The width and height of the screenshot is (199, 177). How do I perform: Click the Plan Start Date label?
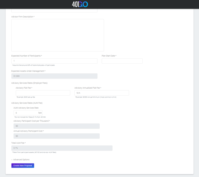coord(109,56)
